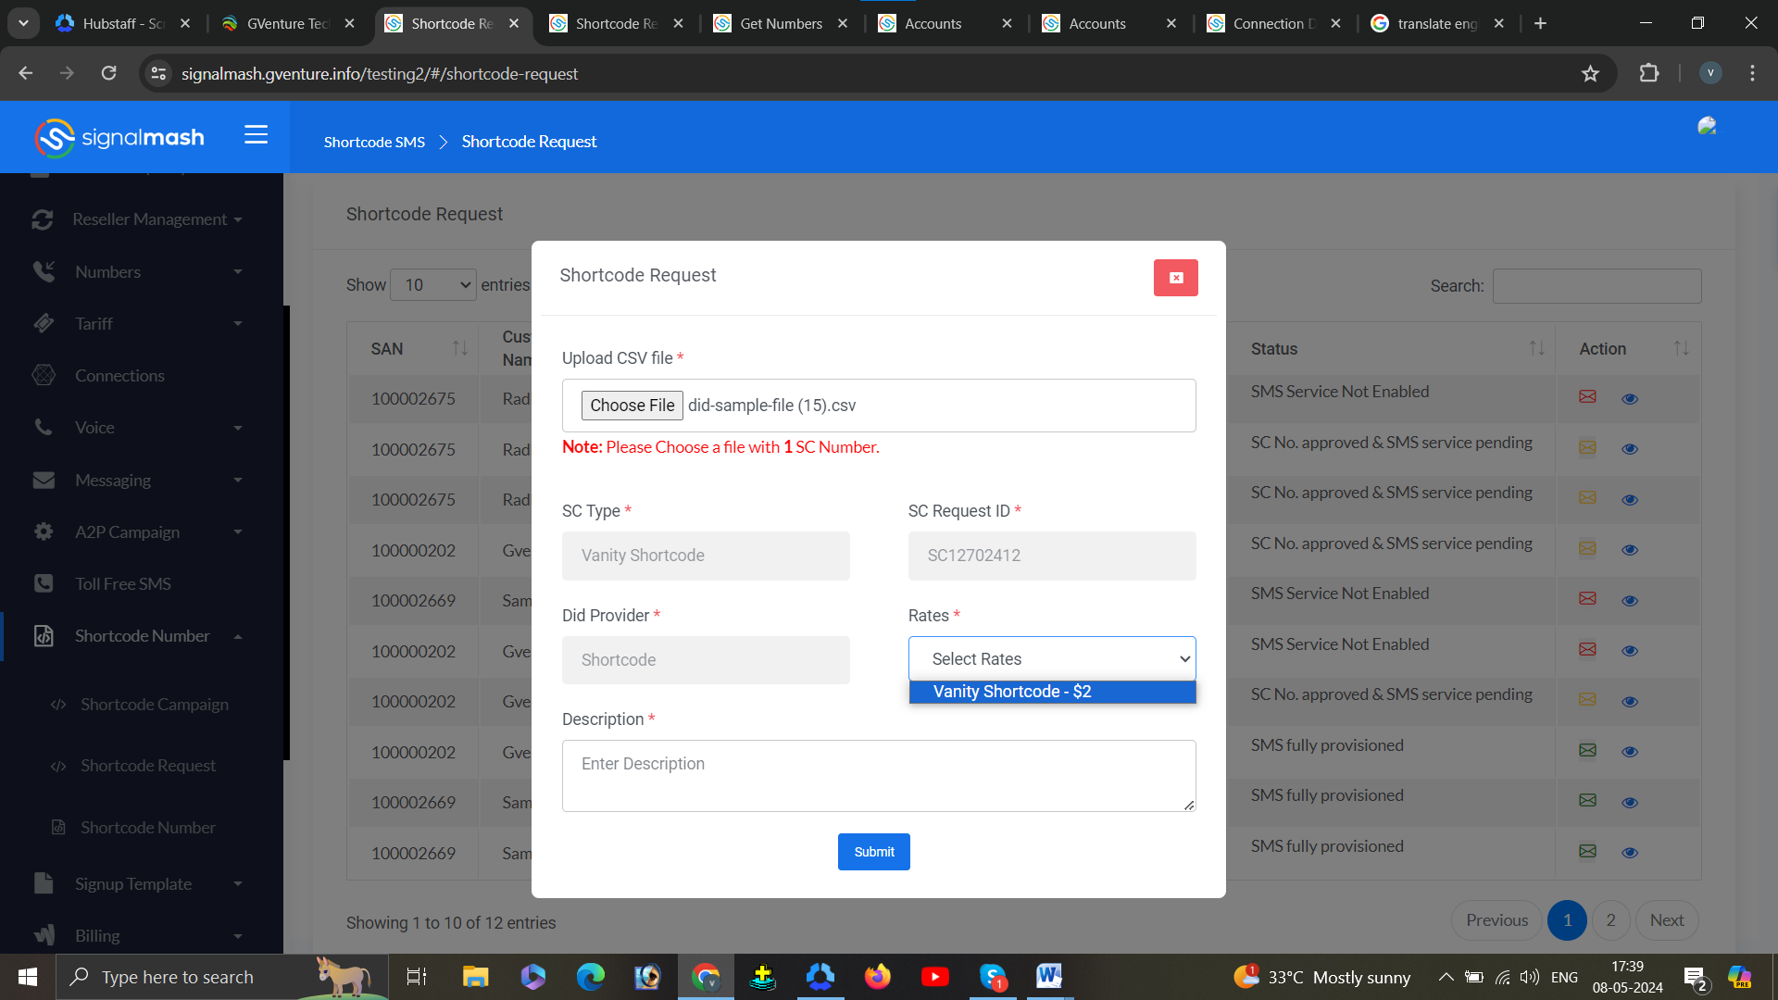Switch to Get Numbers browser tab
This screenshot has width=1778, height=1000.
point(781,23)
